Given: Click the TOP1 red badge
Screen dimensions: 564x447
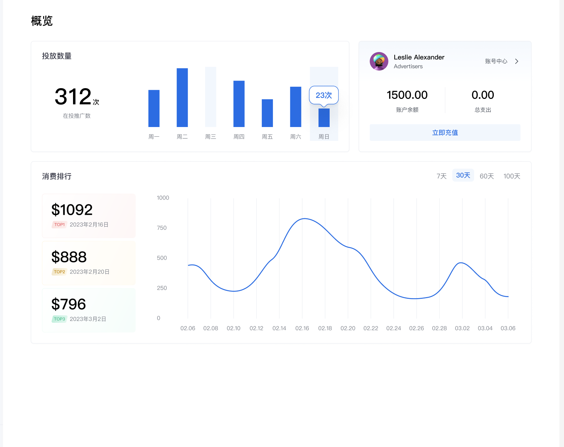Looking at the screenshot, I should tap(59, 225).
